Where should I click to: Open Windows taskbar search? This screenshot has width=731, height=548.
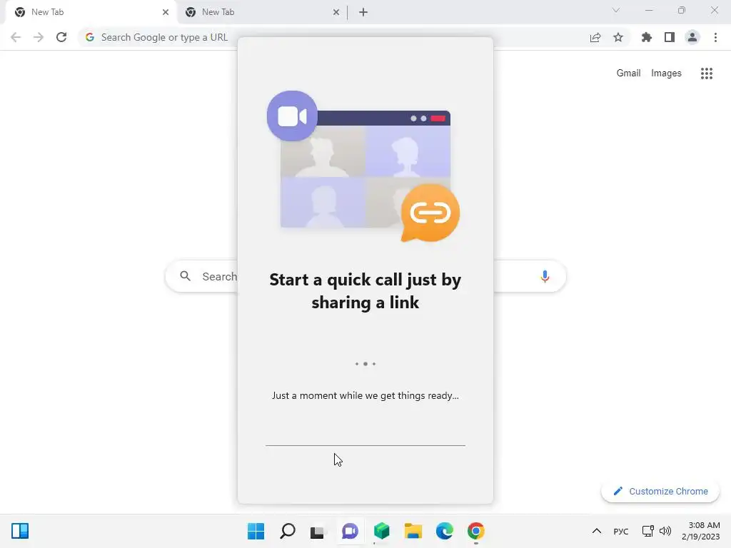[x=287, y=531]
